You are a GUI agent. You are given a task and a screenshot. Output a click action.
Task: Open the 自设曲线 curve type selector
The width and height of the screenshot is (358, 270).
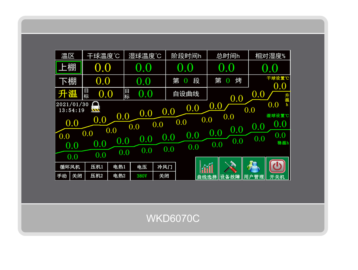(186, 94)
